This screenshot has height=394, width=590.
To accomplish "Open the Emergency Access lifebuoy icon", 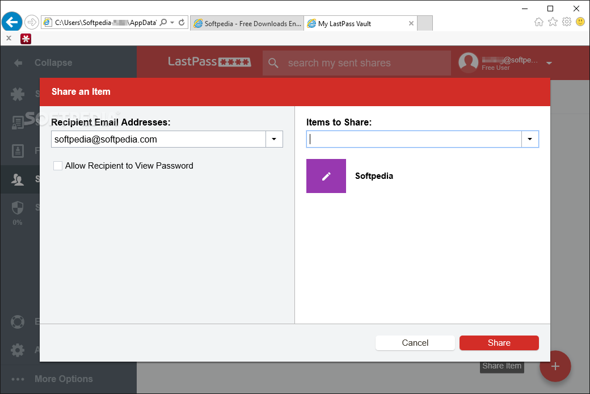I will click(x=18, y=322).
